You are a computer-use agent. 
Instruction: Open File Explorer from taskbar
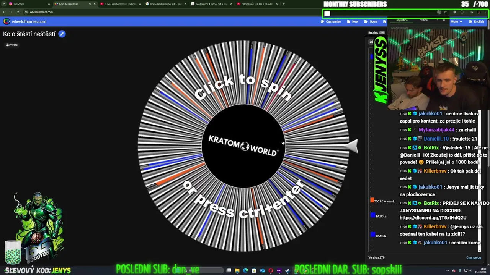point(237,270)
